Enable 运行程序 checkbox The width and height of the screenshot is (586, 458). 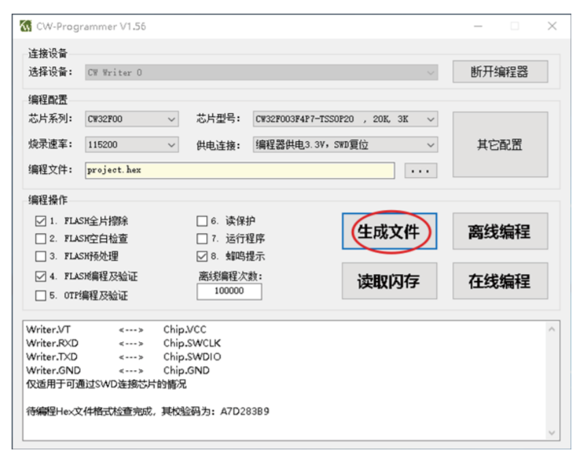(202, 239)
